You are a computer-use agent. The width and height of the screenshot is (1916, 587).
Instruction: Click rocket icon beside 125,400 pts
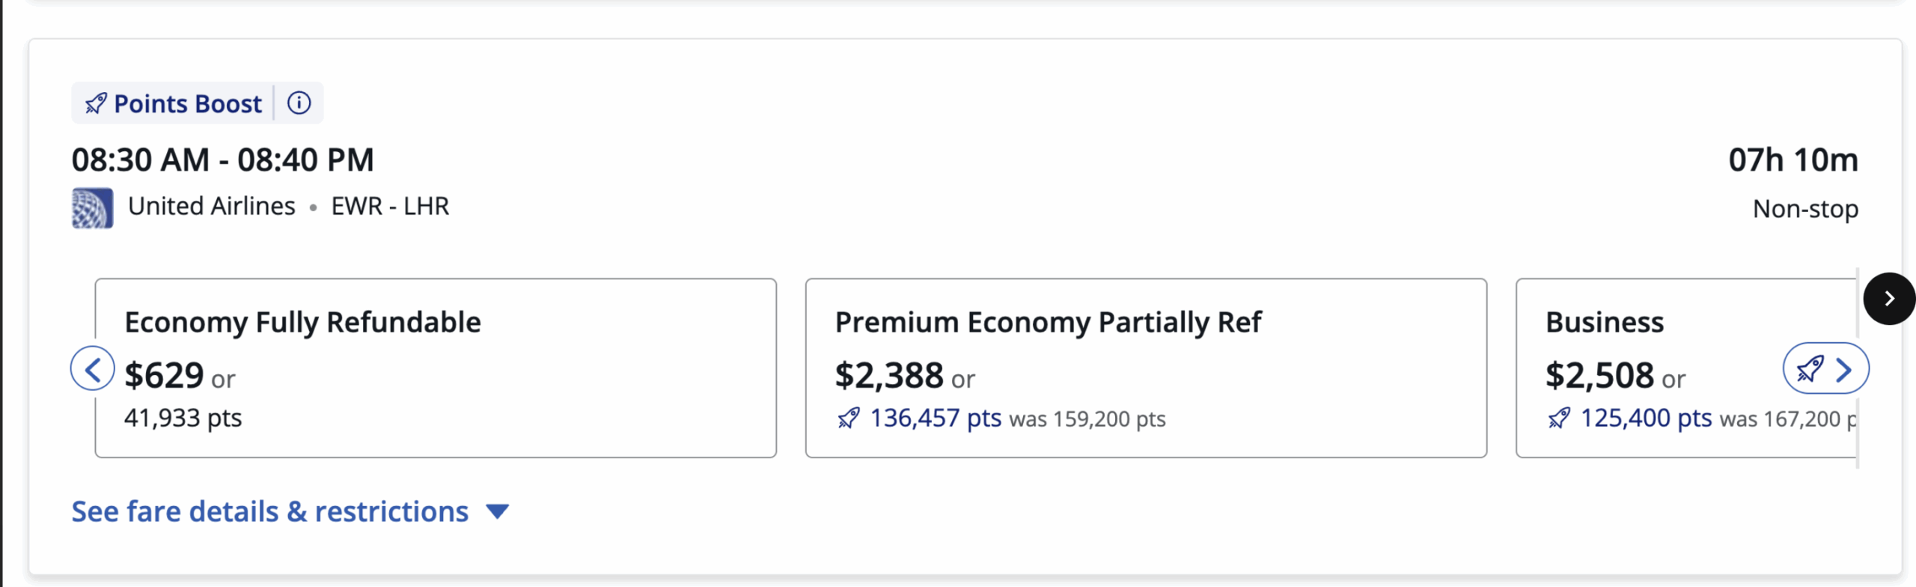tap(1559, 418)
